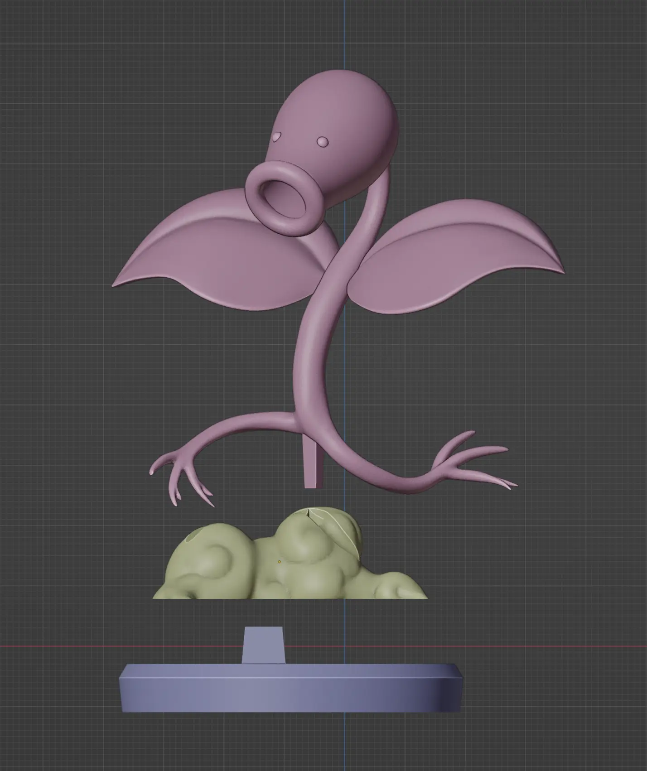Click the right eye on the head
Screen dimensions: 647x771
click(x=323, y=141)
